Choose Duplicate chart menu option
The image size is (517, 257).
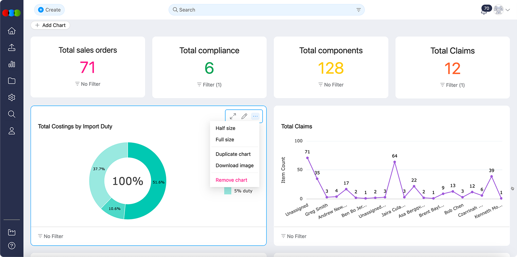[233, 154]
